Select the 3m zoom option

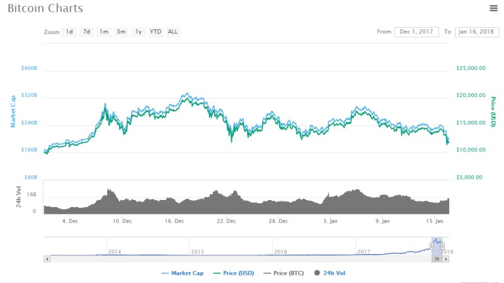[121, 31]
